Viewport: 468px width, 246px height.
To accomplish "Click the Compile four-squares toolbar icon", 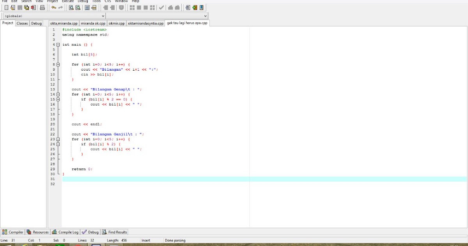I will 132,7.
